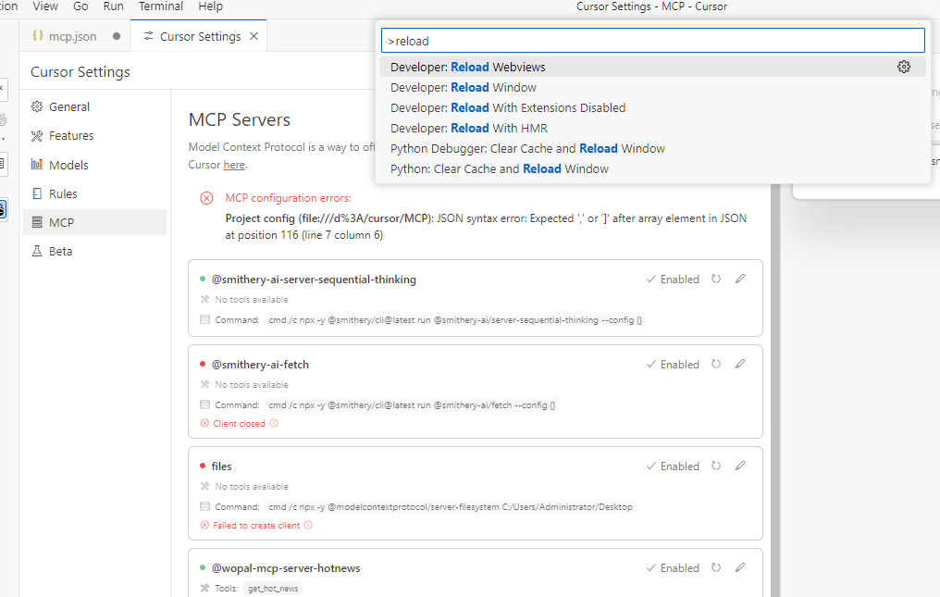The image size is (940, 597).
Task: Toggle Enabled for wopal hotnews server
Action: pos(673,567)
